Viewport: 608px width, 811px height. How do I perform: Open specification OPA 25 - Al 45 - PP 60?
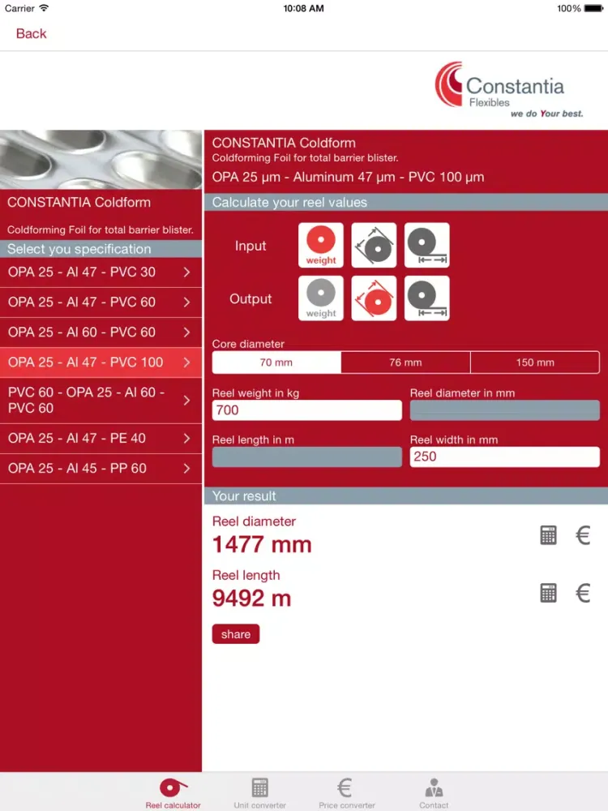[101, 469]
